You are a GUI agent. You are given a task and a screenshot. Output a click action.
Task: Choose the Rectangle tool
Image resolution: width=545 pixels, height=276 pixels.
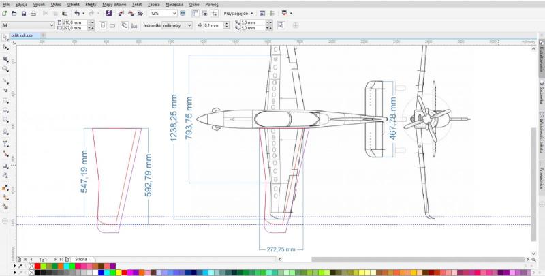[x=5, y=99]
